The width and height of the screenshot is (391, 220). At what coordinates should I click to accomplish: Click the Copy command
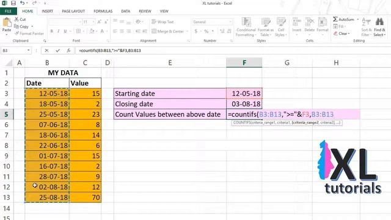[x=21, y=26]
